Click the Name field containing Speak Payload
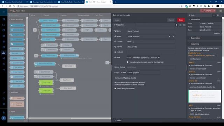Screen dimensions: 224x126 point(151,31)
